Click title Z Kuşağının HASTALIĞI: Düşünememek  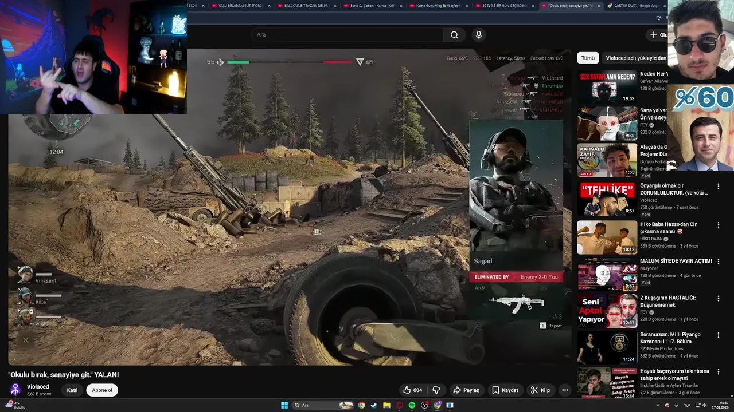(668, 302)
